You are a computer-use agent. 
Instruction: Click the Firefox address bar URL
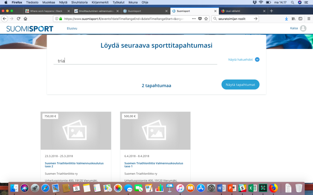click(x=124, y=19)
